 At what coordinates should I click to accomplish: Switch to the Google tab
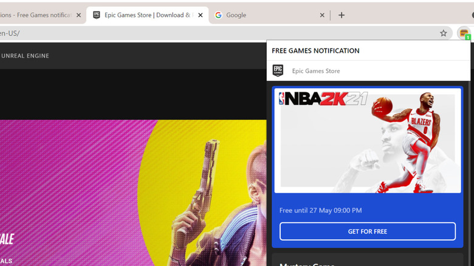coord(269,15)
